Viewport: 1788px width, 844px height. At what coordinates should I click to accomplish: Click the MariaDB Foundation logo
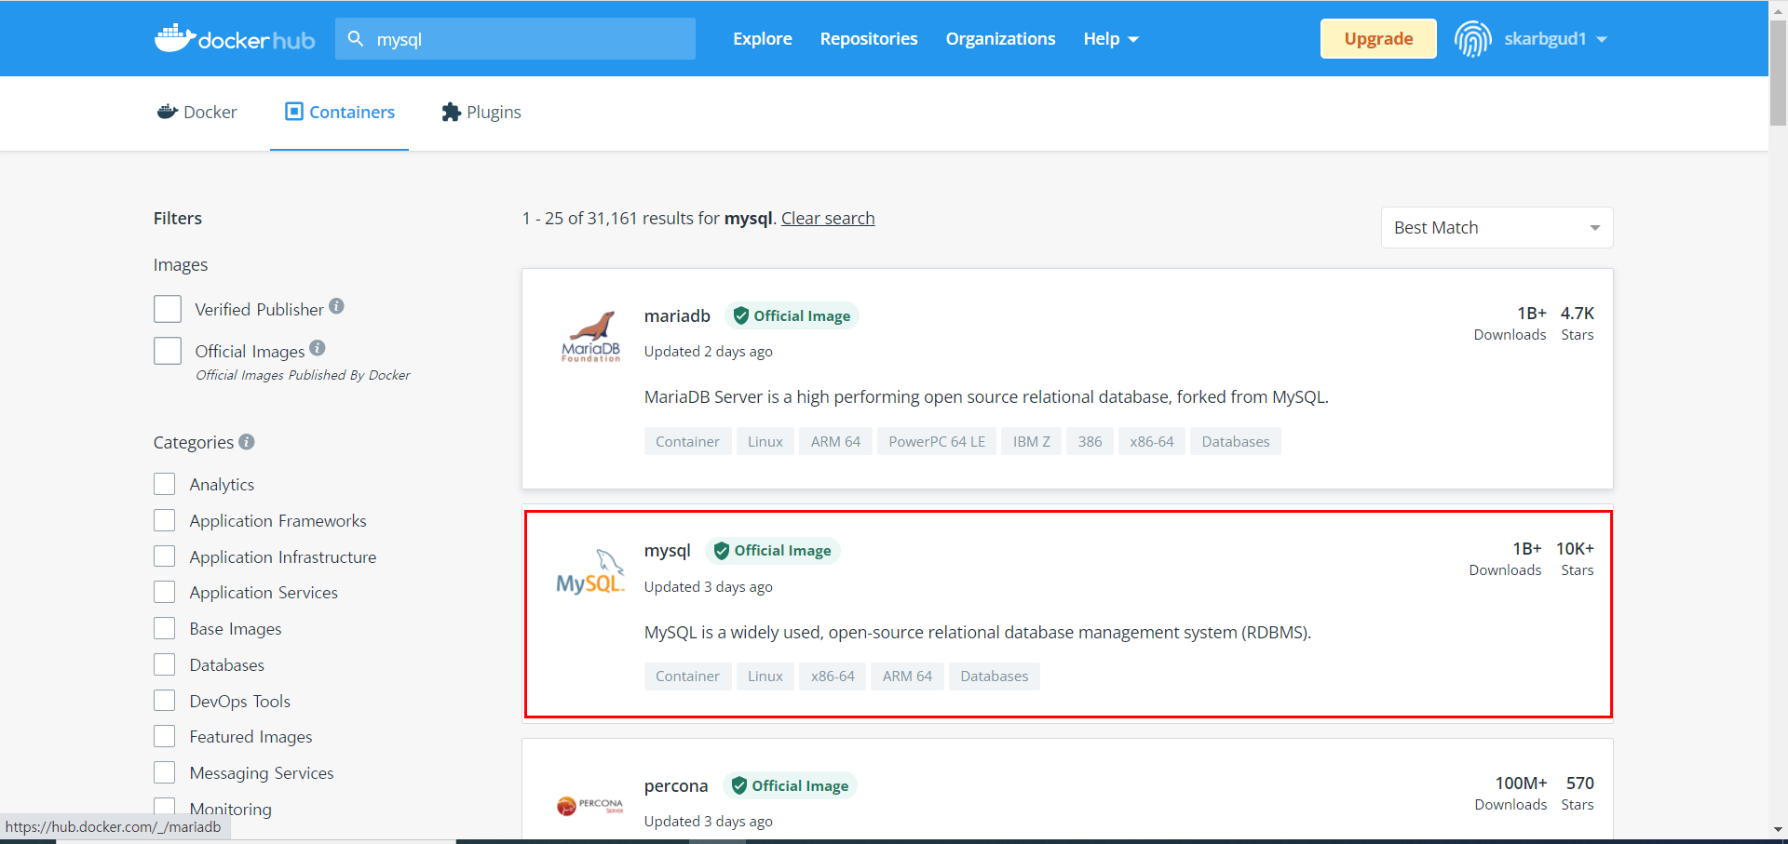(590, 337)
